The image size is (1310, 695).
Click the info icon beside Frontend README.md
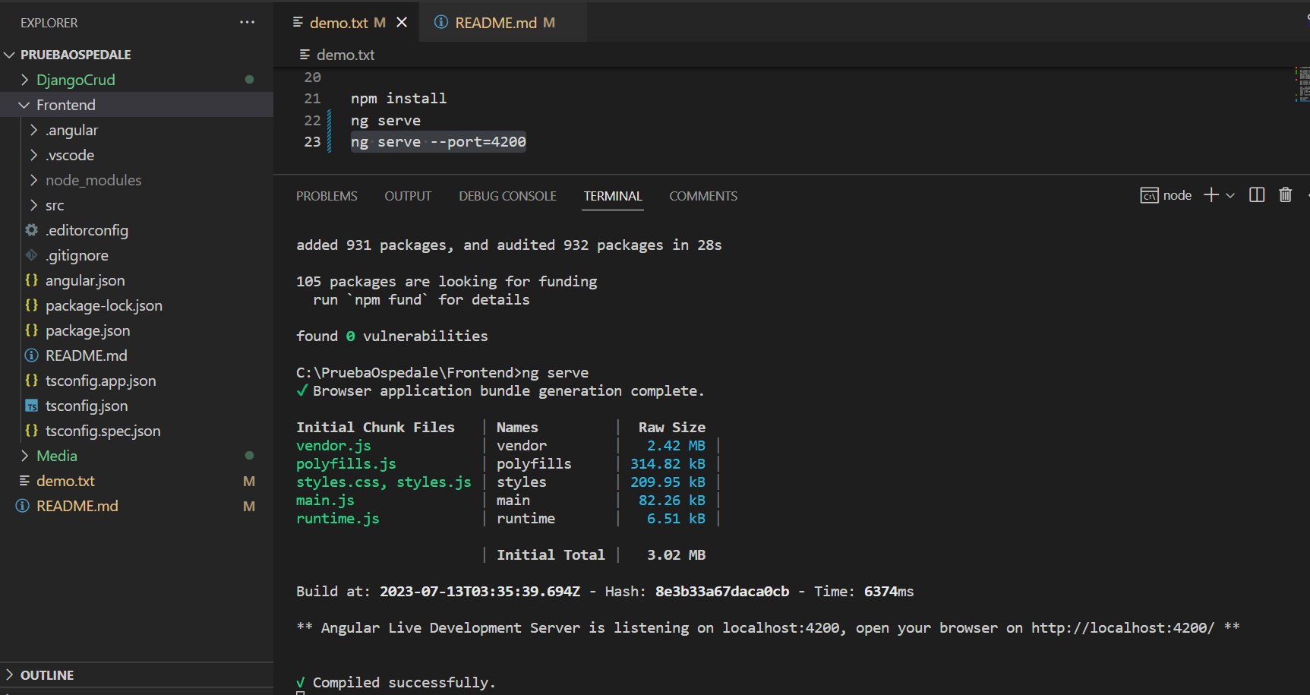tap(31, 355)
